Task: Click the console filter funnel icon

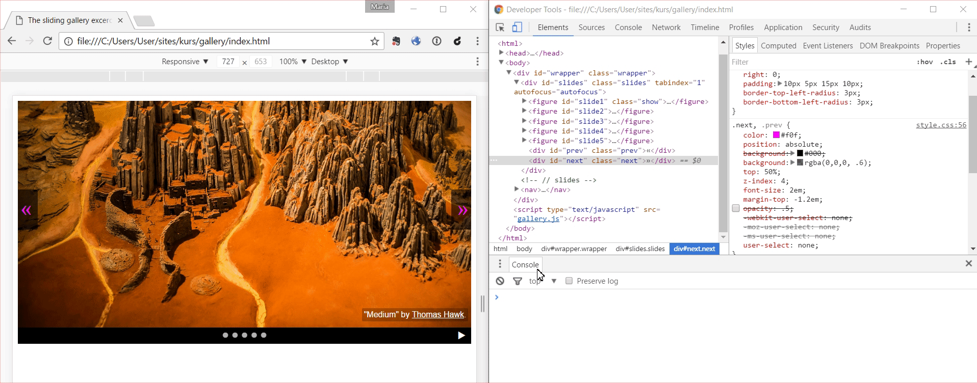Action: tap(517, 281)
